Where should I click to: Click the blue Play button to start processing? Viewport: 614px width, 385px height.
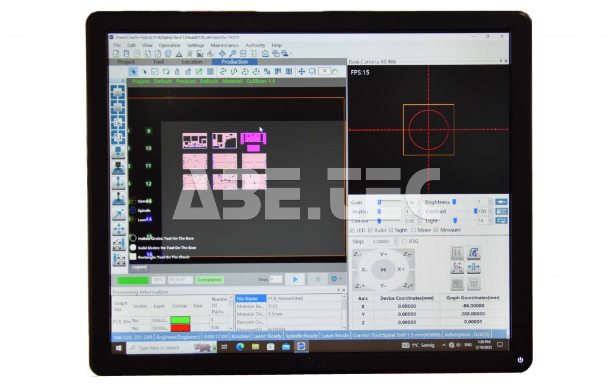click(x=294, y=279)
